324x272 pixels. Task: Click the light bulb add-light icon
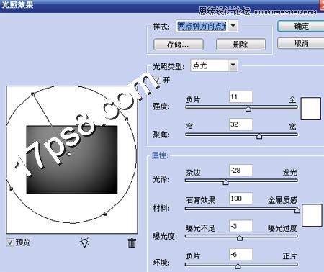tap(84, 242)
